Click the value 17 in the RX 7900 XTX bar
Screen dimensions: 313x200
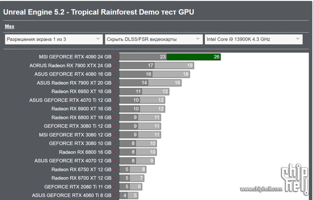(151, 65)
